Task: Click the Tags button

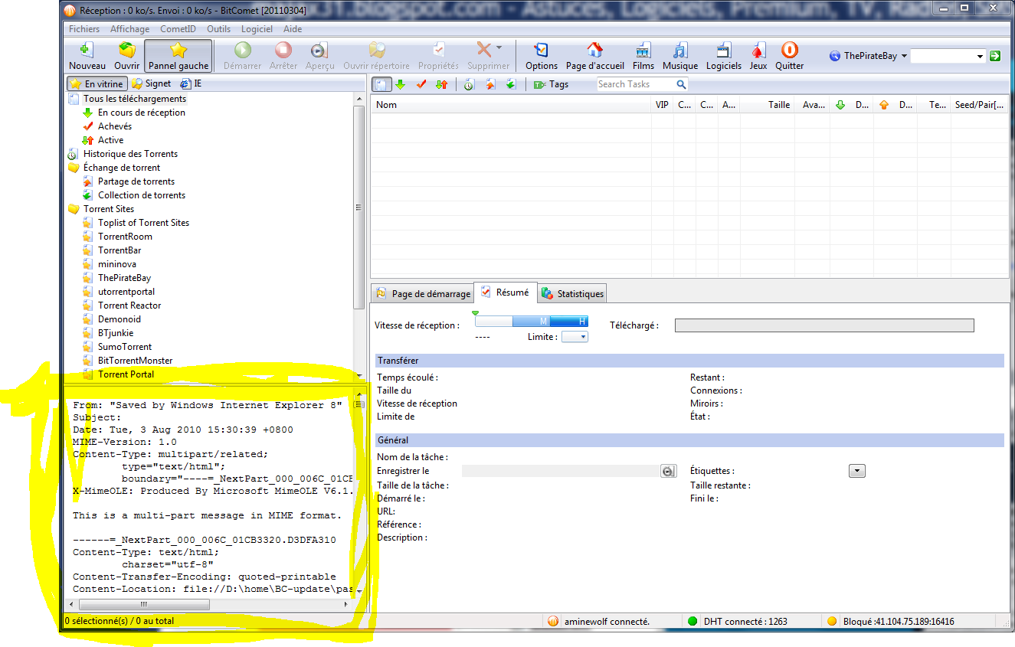Action: point(551,84)
